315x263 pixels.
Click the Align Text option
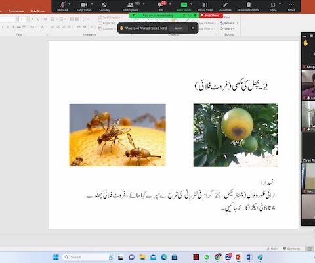tap(107, 23)
